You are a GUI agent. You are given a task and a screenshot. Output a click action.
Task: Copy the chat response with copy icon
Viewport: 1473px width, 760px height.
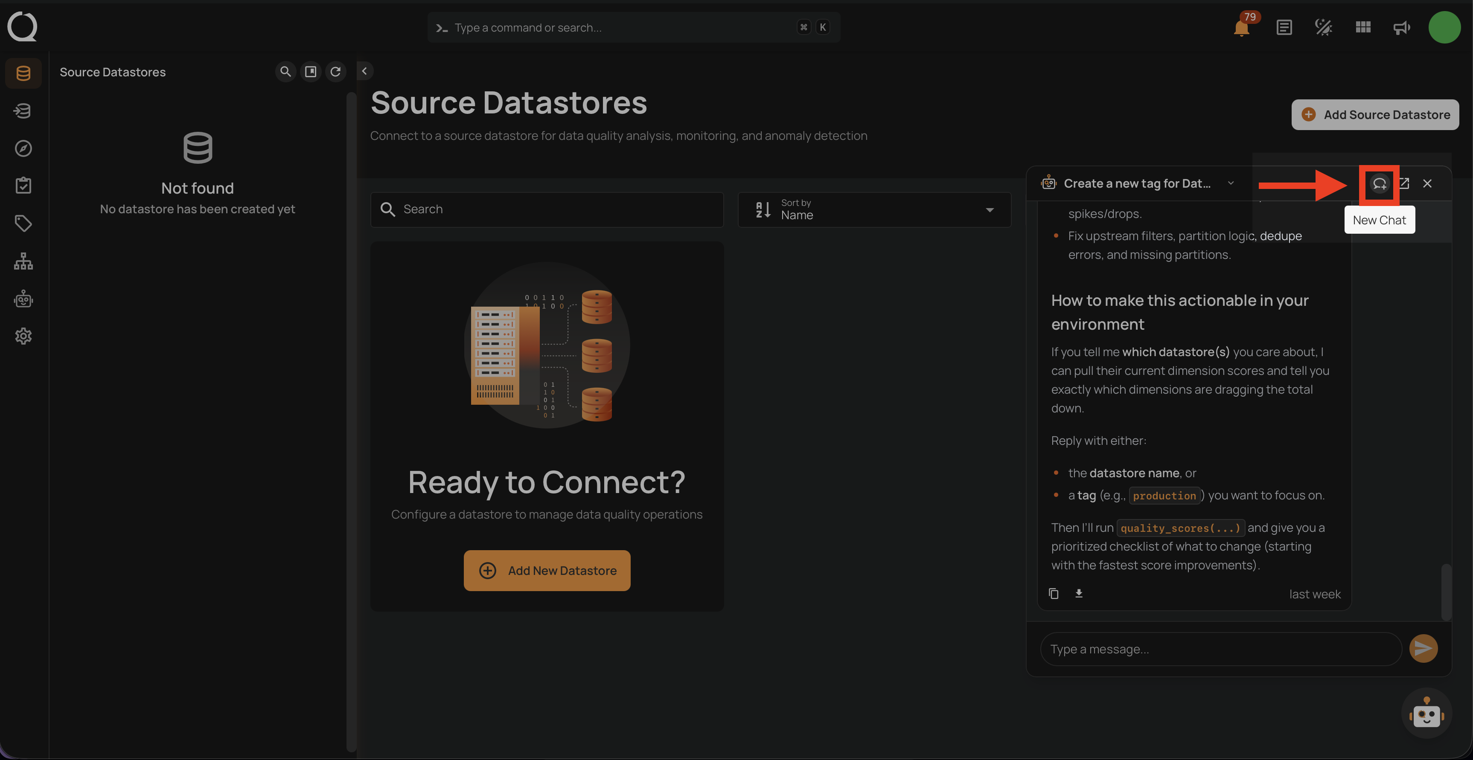(1053, 594)
